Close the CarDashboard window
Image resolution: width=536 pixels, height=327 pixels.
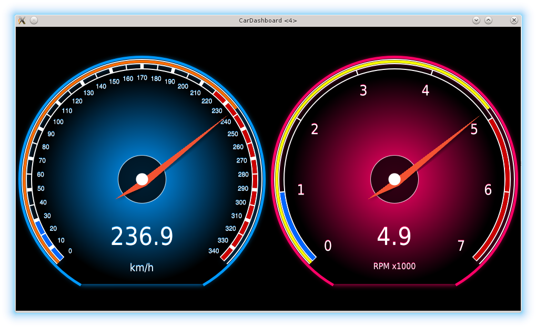pos(514,21)
